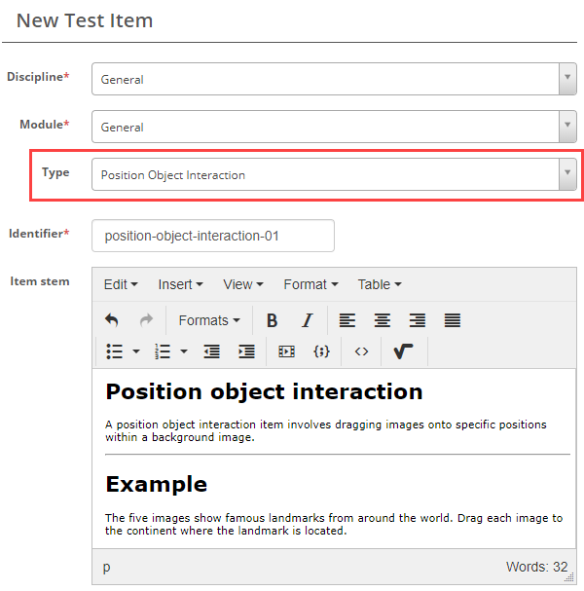Insert a math formula using square root icon
Viewport: 584px width, 591px height.
coord(403,351)
